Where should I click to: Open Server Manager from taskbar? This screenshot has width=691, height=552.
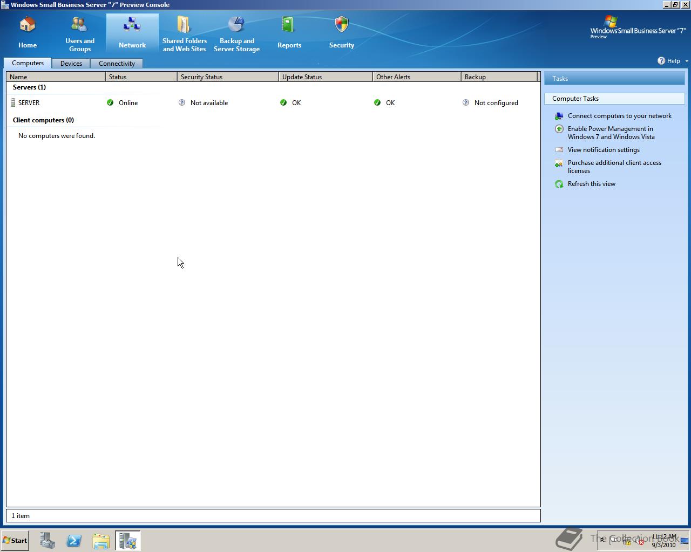coord(48,541)
